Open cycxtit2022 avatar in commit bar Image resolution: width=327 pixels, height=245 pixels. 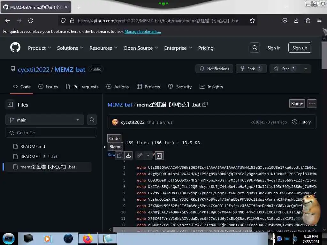coord(115,122)
